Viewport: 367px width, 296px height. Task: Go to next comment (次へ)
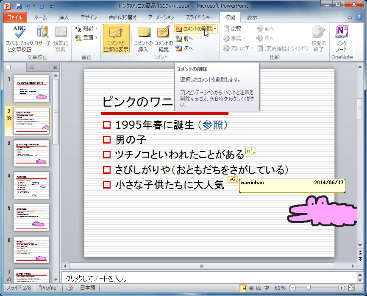184,48
